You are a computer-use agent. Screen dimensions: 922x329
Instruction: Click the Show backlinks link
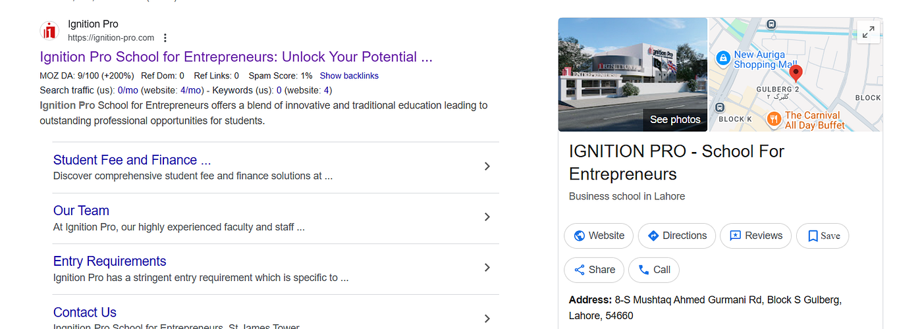tap(349, 76)
